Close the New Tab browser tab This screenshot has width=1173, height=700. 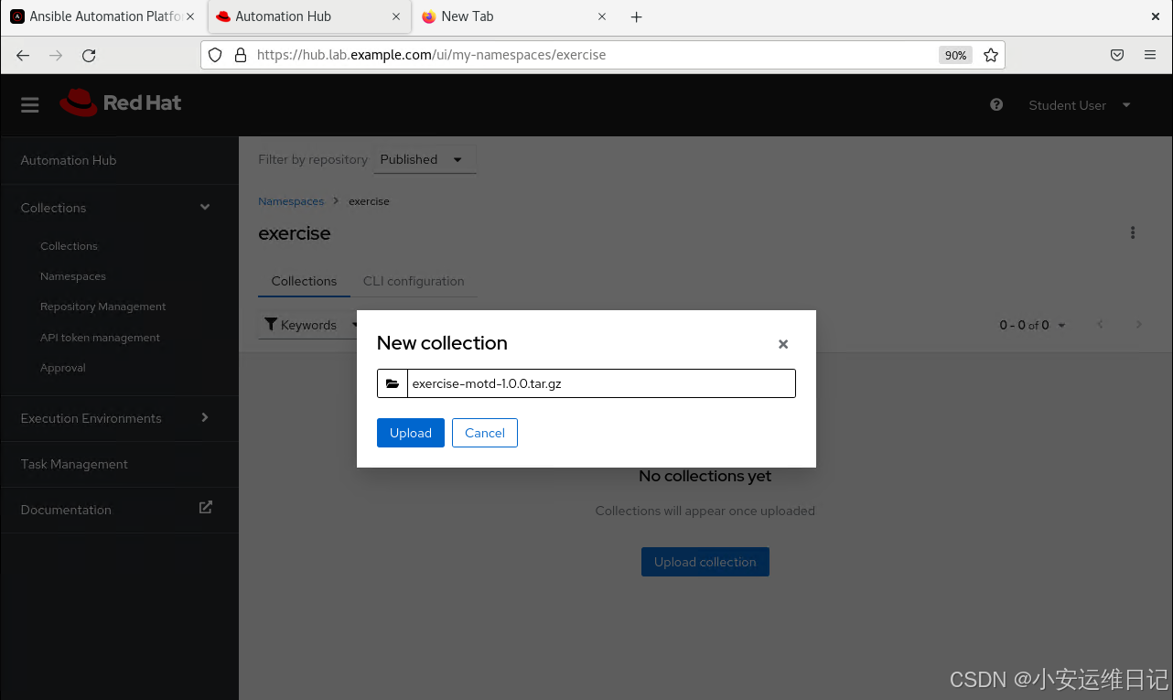[x=602, y=16]
